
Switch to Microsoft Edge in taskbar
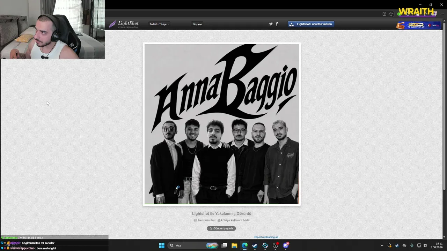244,245
